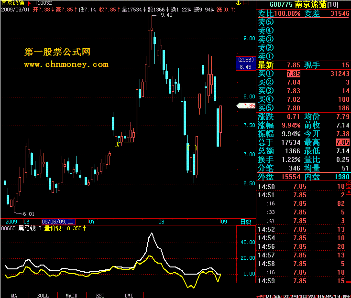Click the 量比 value 0.25

click(343, 160)
